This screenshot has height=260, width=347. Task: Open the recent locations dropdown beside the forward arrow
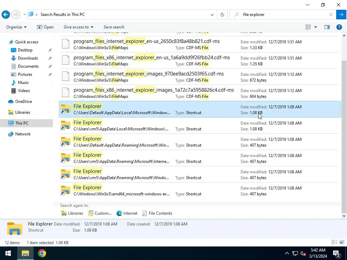point(24,15)
